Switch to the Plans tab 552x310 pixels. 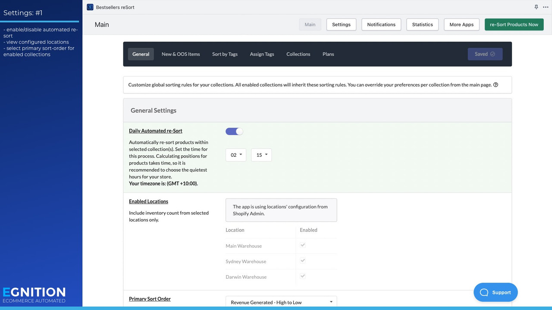coord(328,54)
